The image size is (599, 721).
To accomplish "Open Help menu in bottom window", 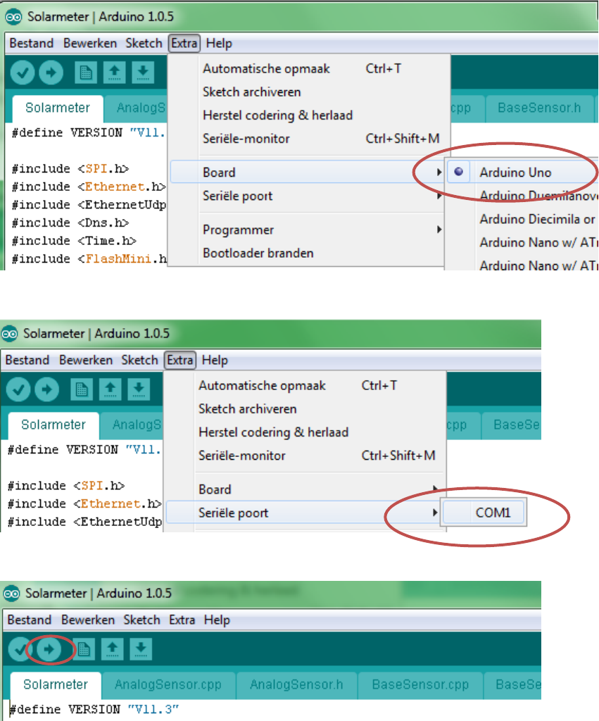I will point(217,620).
